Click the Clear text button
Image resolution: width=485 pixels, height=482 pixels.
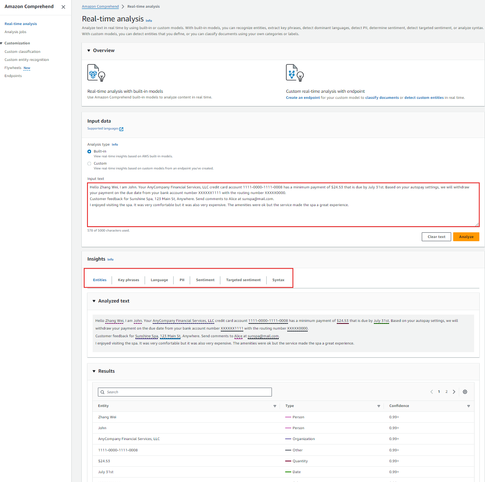point(436,237)
